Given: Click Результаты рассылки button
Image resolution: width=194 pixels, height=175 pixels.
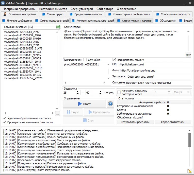Looking at the screenshot, I should [135, 122].
